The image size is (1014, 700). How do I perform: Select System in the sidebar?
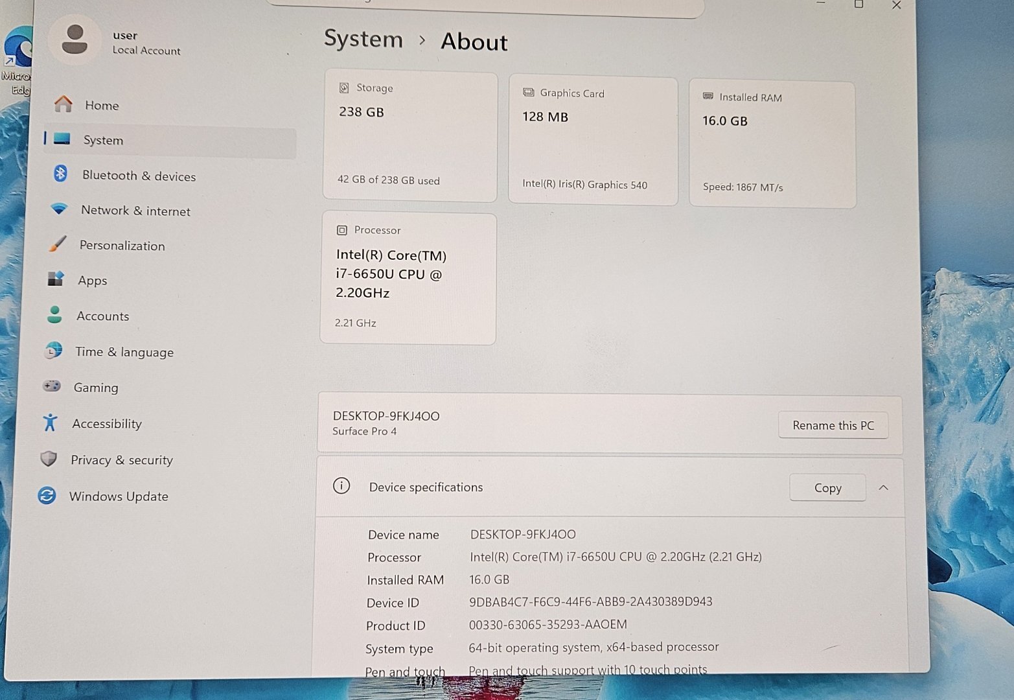point(170,140)
